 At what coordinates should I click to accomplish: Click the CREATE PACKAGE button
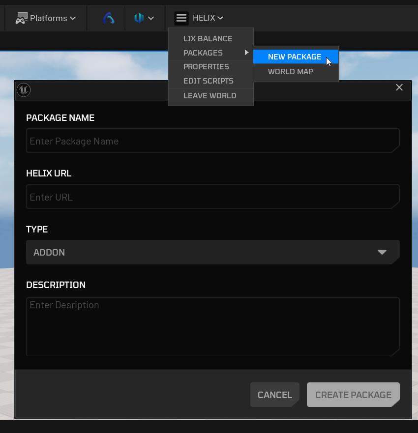pos(353,395)
